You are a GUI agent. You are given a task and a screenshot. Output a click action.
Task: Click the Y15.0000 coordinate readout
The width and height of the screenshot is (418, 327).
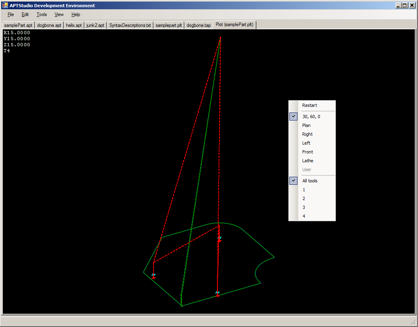(17, 39)
